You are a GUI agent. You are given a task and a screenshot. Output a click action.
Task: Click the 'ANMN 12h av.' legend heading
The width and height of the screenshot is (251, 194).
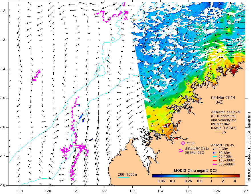point(223,145)
